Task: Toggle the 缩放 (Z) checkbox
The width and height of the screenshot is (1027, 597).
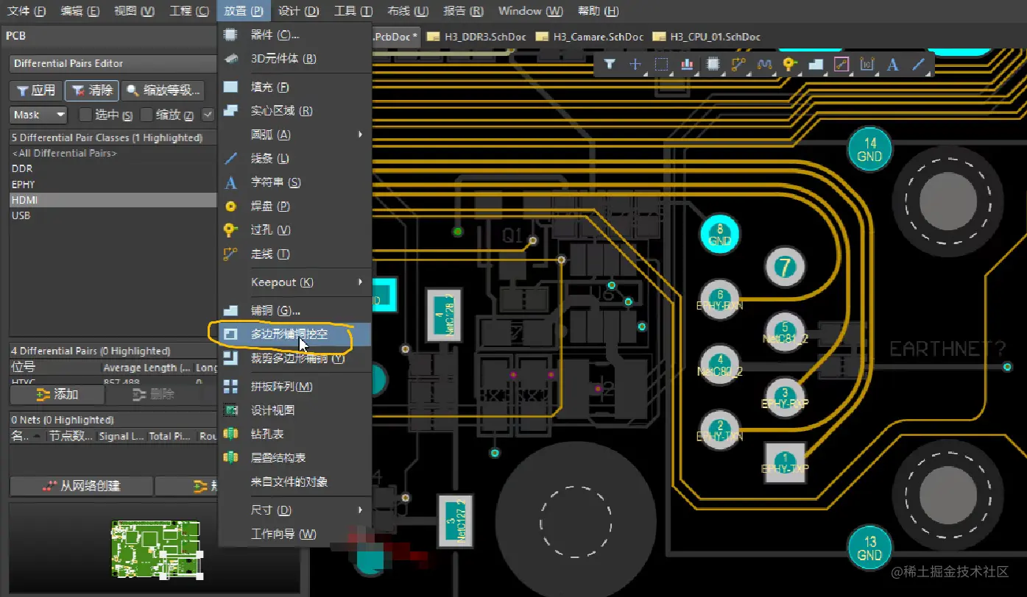Action: pyautogui.click(x=147, y=115)
